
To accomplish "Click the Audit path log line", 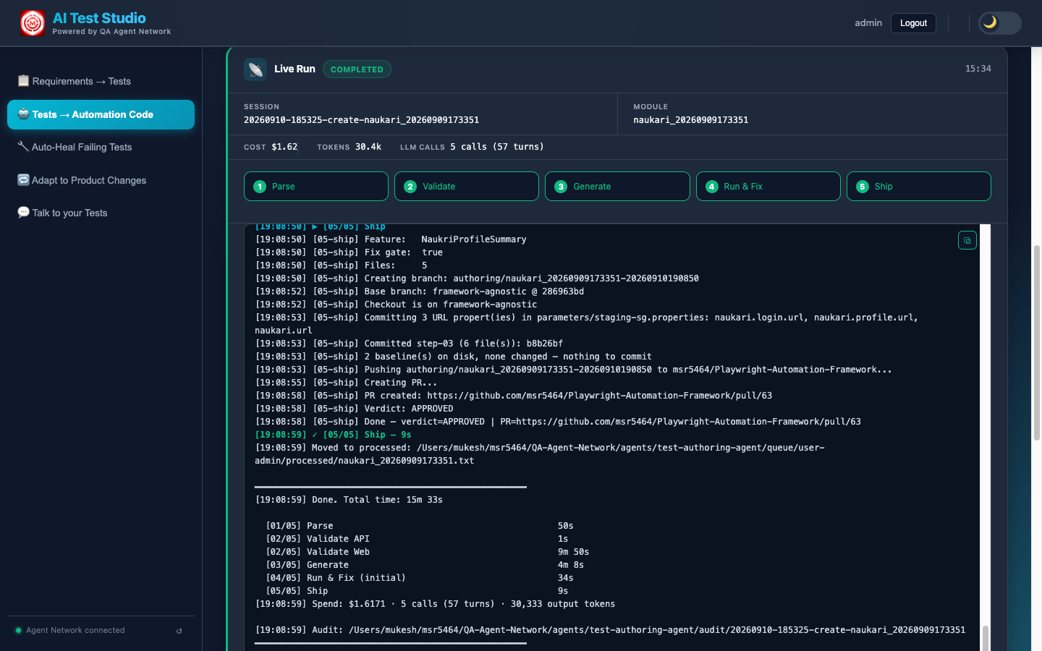I will [x=610, y=630].
